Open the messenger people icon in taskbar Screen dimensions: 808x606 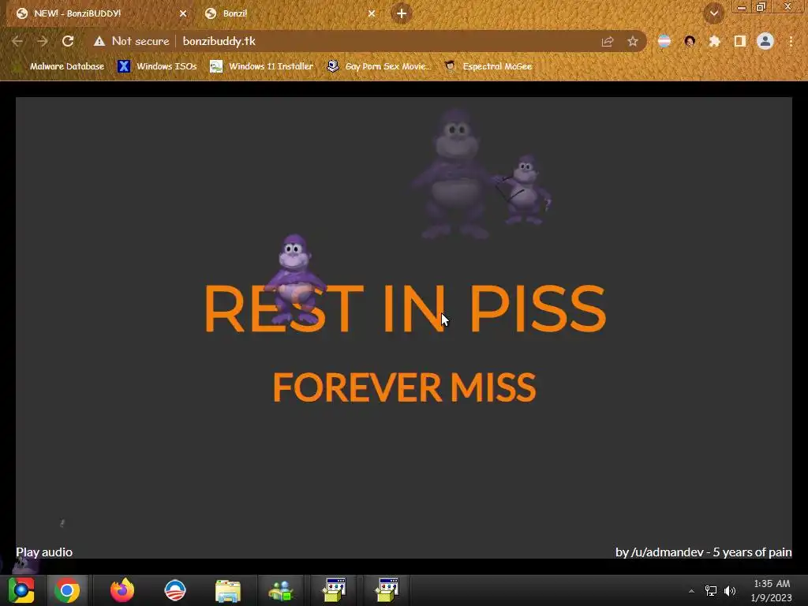pos(281,590)
